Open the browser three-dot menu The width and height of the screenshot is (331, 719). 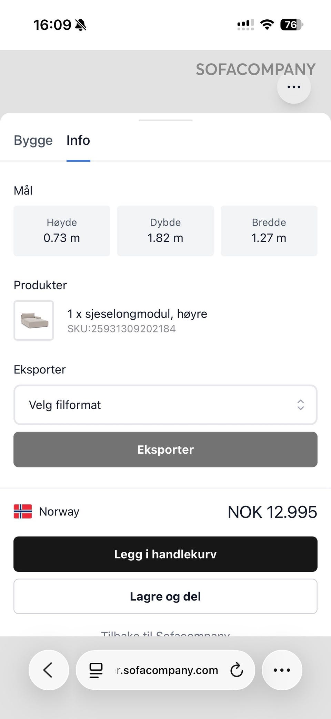tap(282, 670)
